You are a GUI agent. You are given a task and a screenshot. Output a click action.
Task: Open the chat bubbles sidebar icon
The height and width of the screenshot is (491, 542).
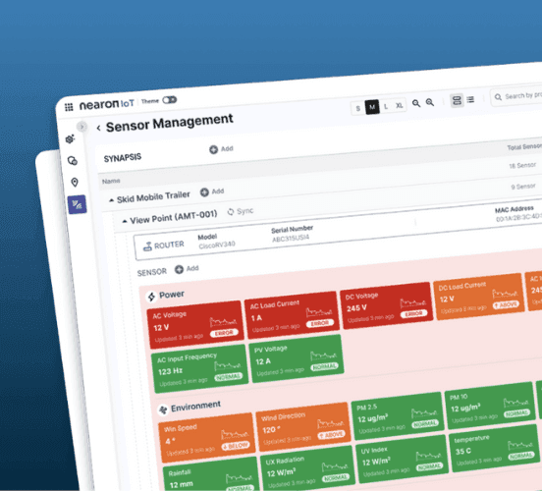pyautogui.click(x=73, y=161)
